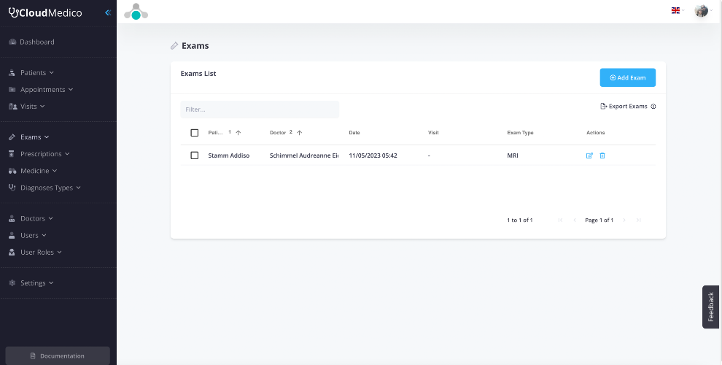
Task: Click the Prescriptions sidebar icon
Action: 12,154
